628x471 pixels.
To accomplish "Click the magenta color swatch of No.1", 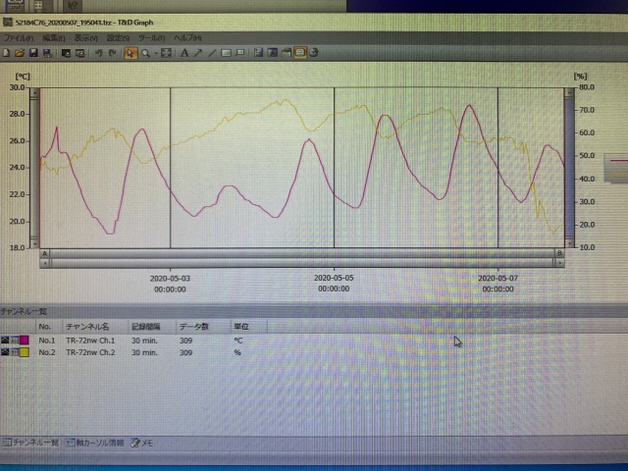I will [x=24, y=340].
